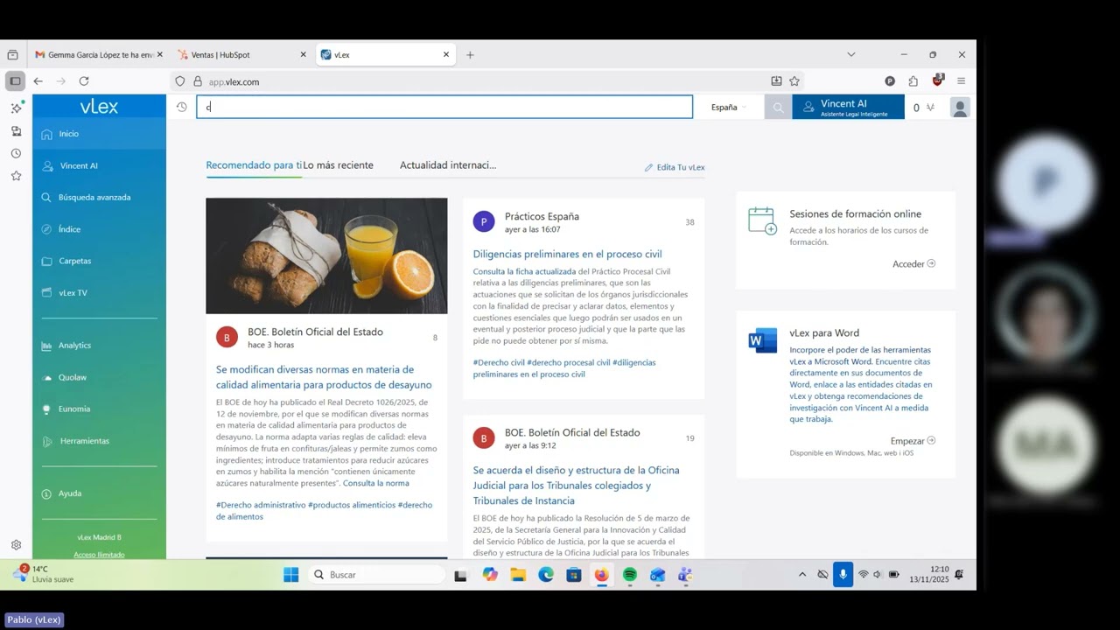Open Firefox extensions puzzle icon
Viewport: 1120px width, 630px height.
(913, 81)
